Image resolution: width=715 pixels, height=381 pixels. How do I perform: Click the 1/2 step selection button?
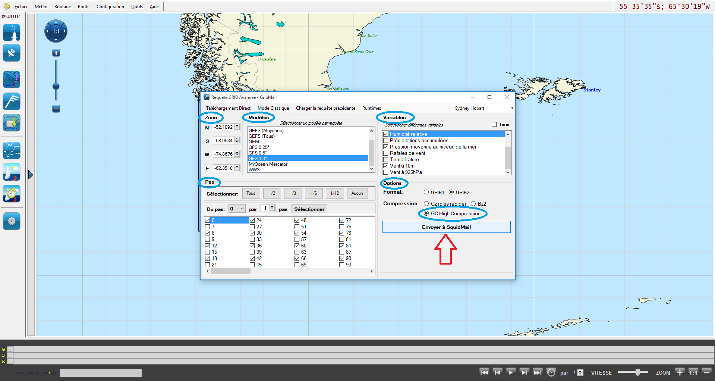(272, 193)
